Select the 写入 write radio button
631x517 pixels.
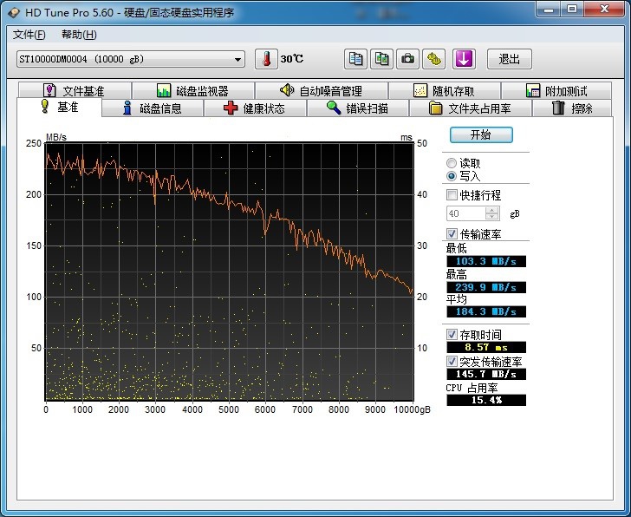tap(452, 176)
